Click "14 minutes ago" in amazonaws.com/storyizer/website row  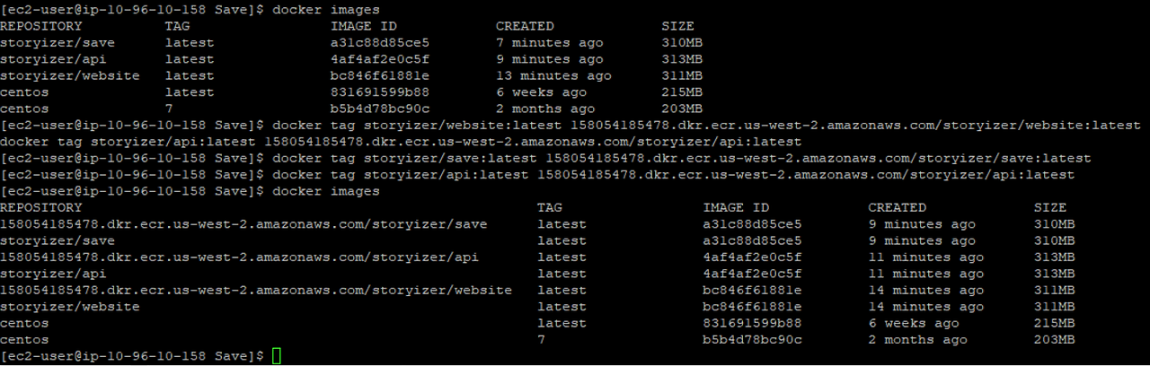(926, 291)
